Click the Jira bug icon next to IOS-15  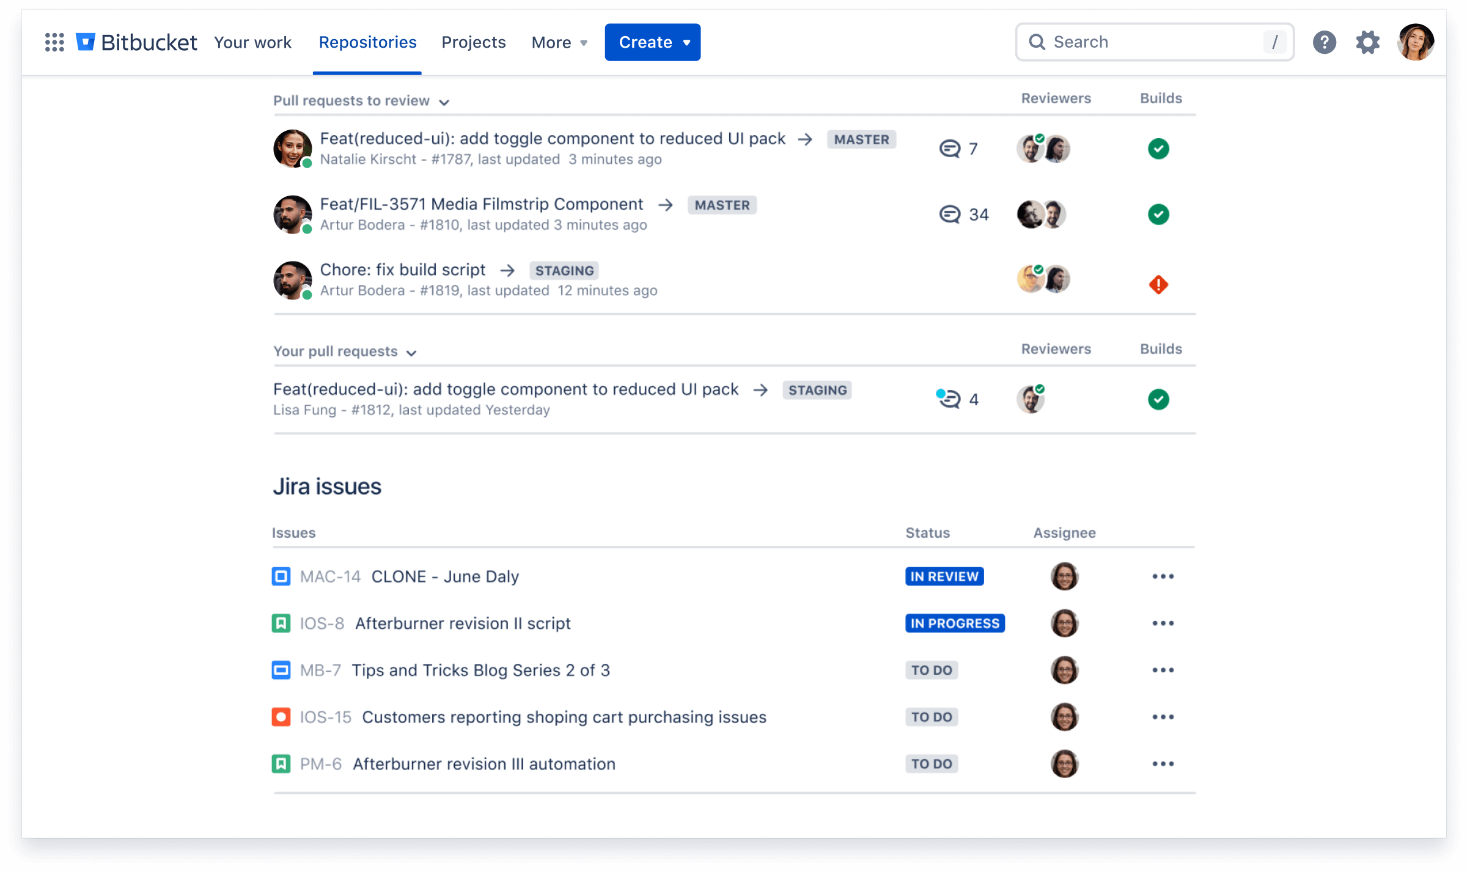pyautogui.click(x=281, y=716)
